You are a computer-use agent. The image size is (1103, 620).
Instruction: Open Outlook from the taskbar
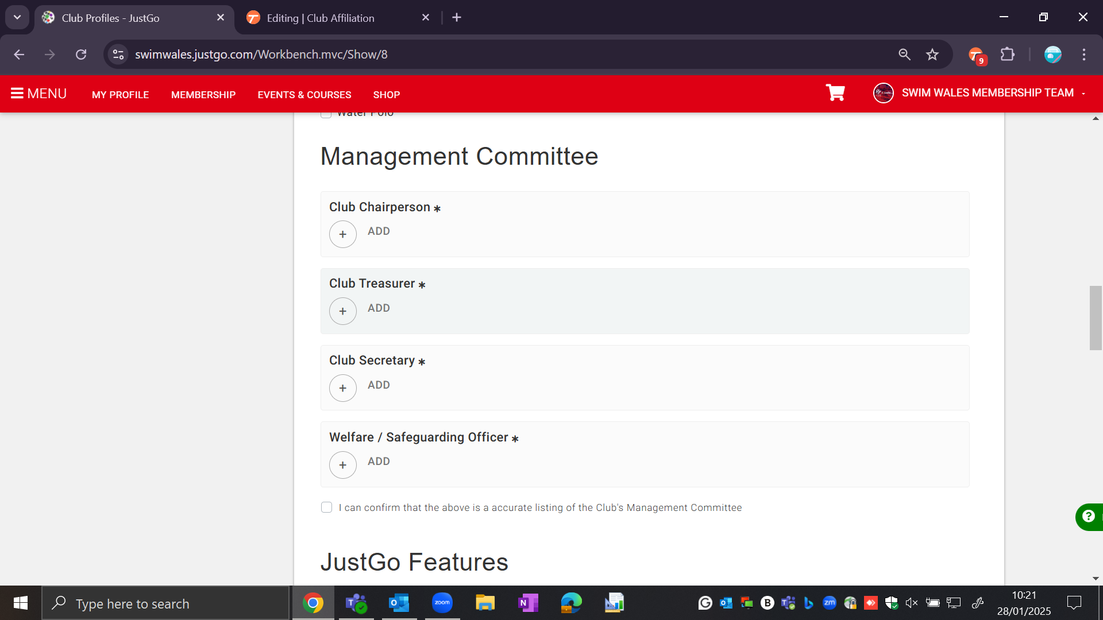tap(399, 603)
